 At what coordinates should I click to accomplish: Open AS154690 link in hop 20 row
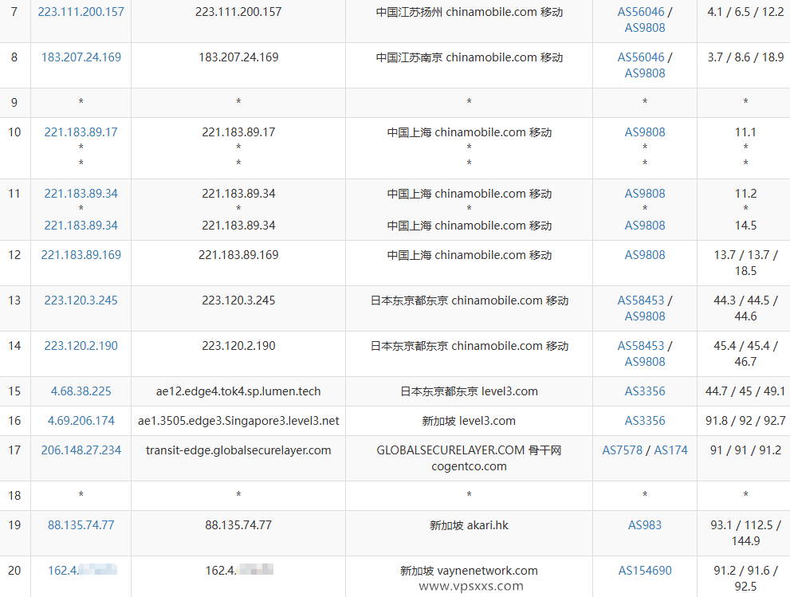(645, 571)
